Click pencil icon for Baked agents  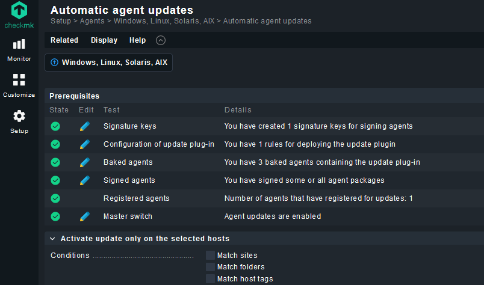[84, 162]
